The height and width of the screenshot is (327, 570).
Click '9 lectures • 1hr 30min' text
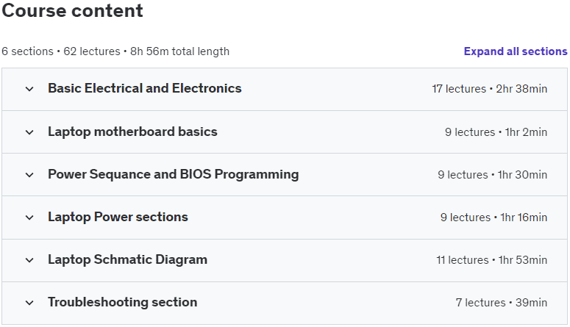click(x=492, y=175)
